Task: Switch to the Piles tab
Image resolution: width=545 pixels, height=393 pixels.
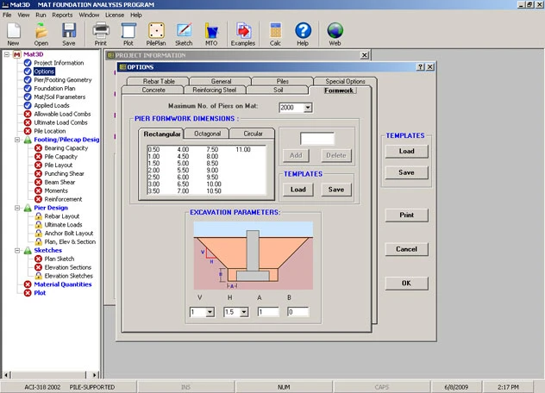Action: [283, 81]
